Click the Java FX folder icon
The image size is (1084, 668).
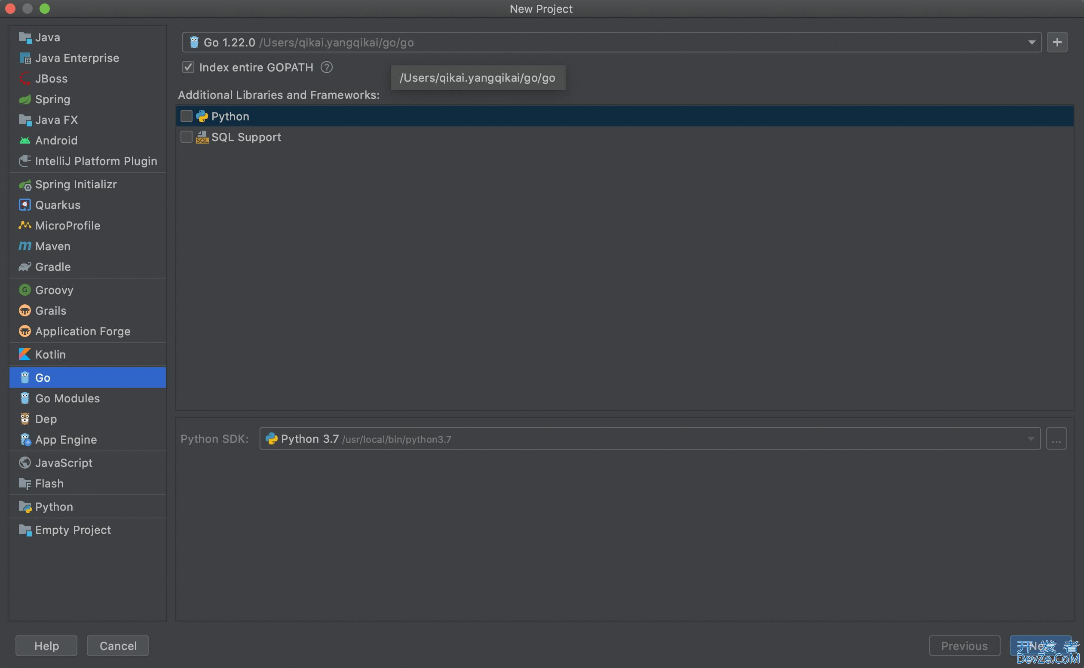point(25,120)
